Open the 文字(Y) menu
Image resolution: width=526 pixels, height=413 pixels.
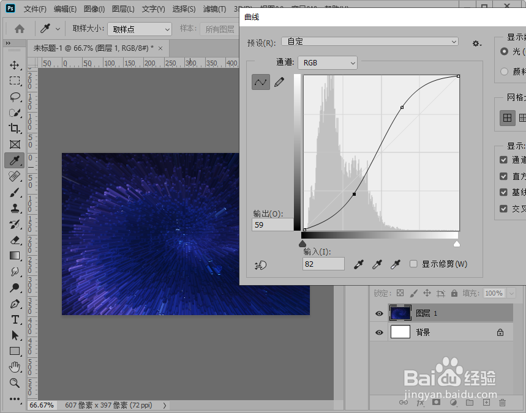point(153,9)
